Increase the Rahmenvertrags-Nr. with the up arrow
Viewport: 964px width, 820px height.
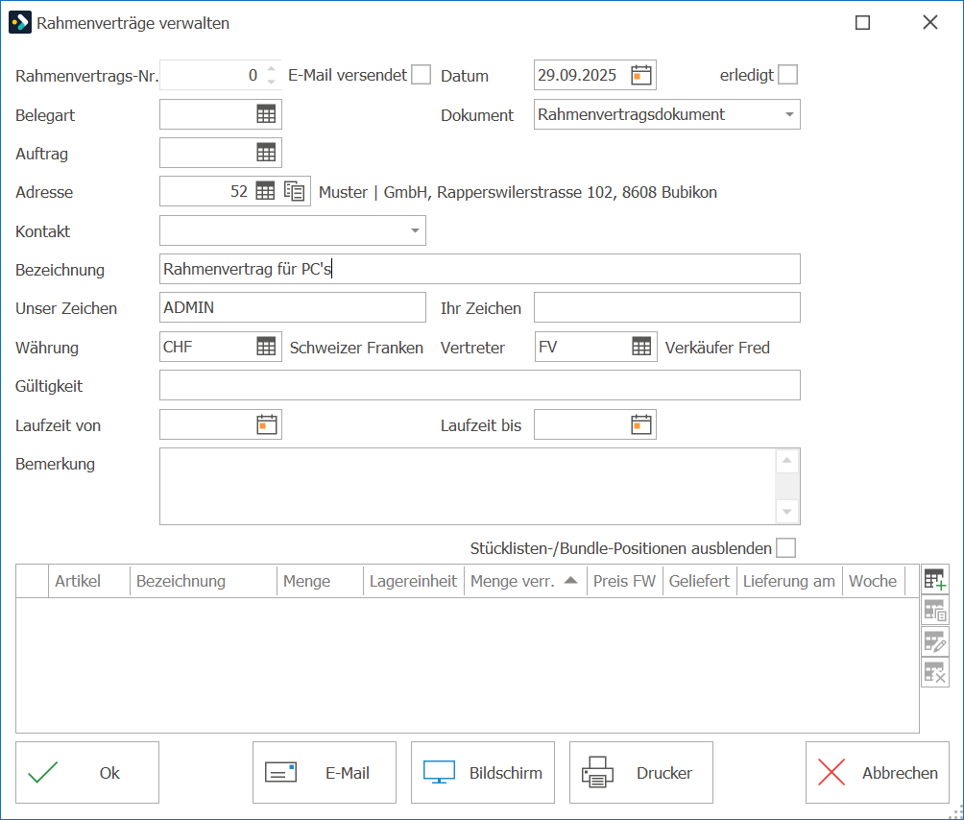[271, 69]
